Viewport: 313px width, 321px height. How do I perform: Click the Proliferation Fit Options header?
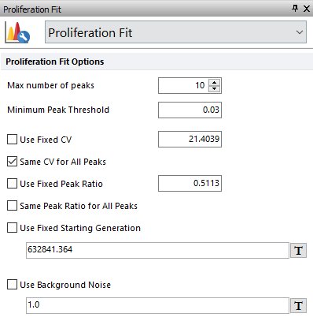click(156, 62)
